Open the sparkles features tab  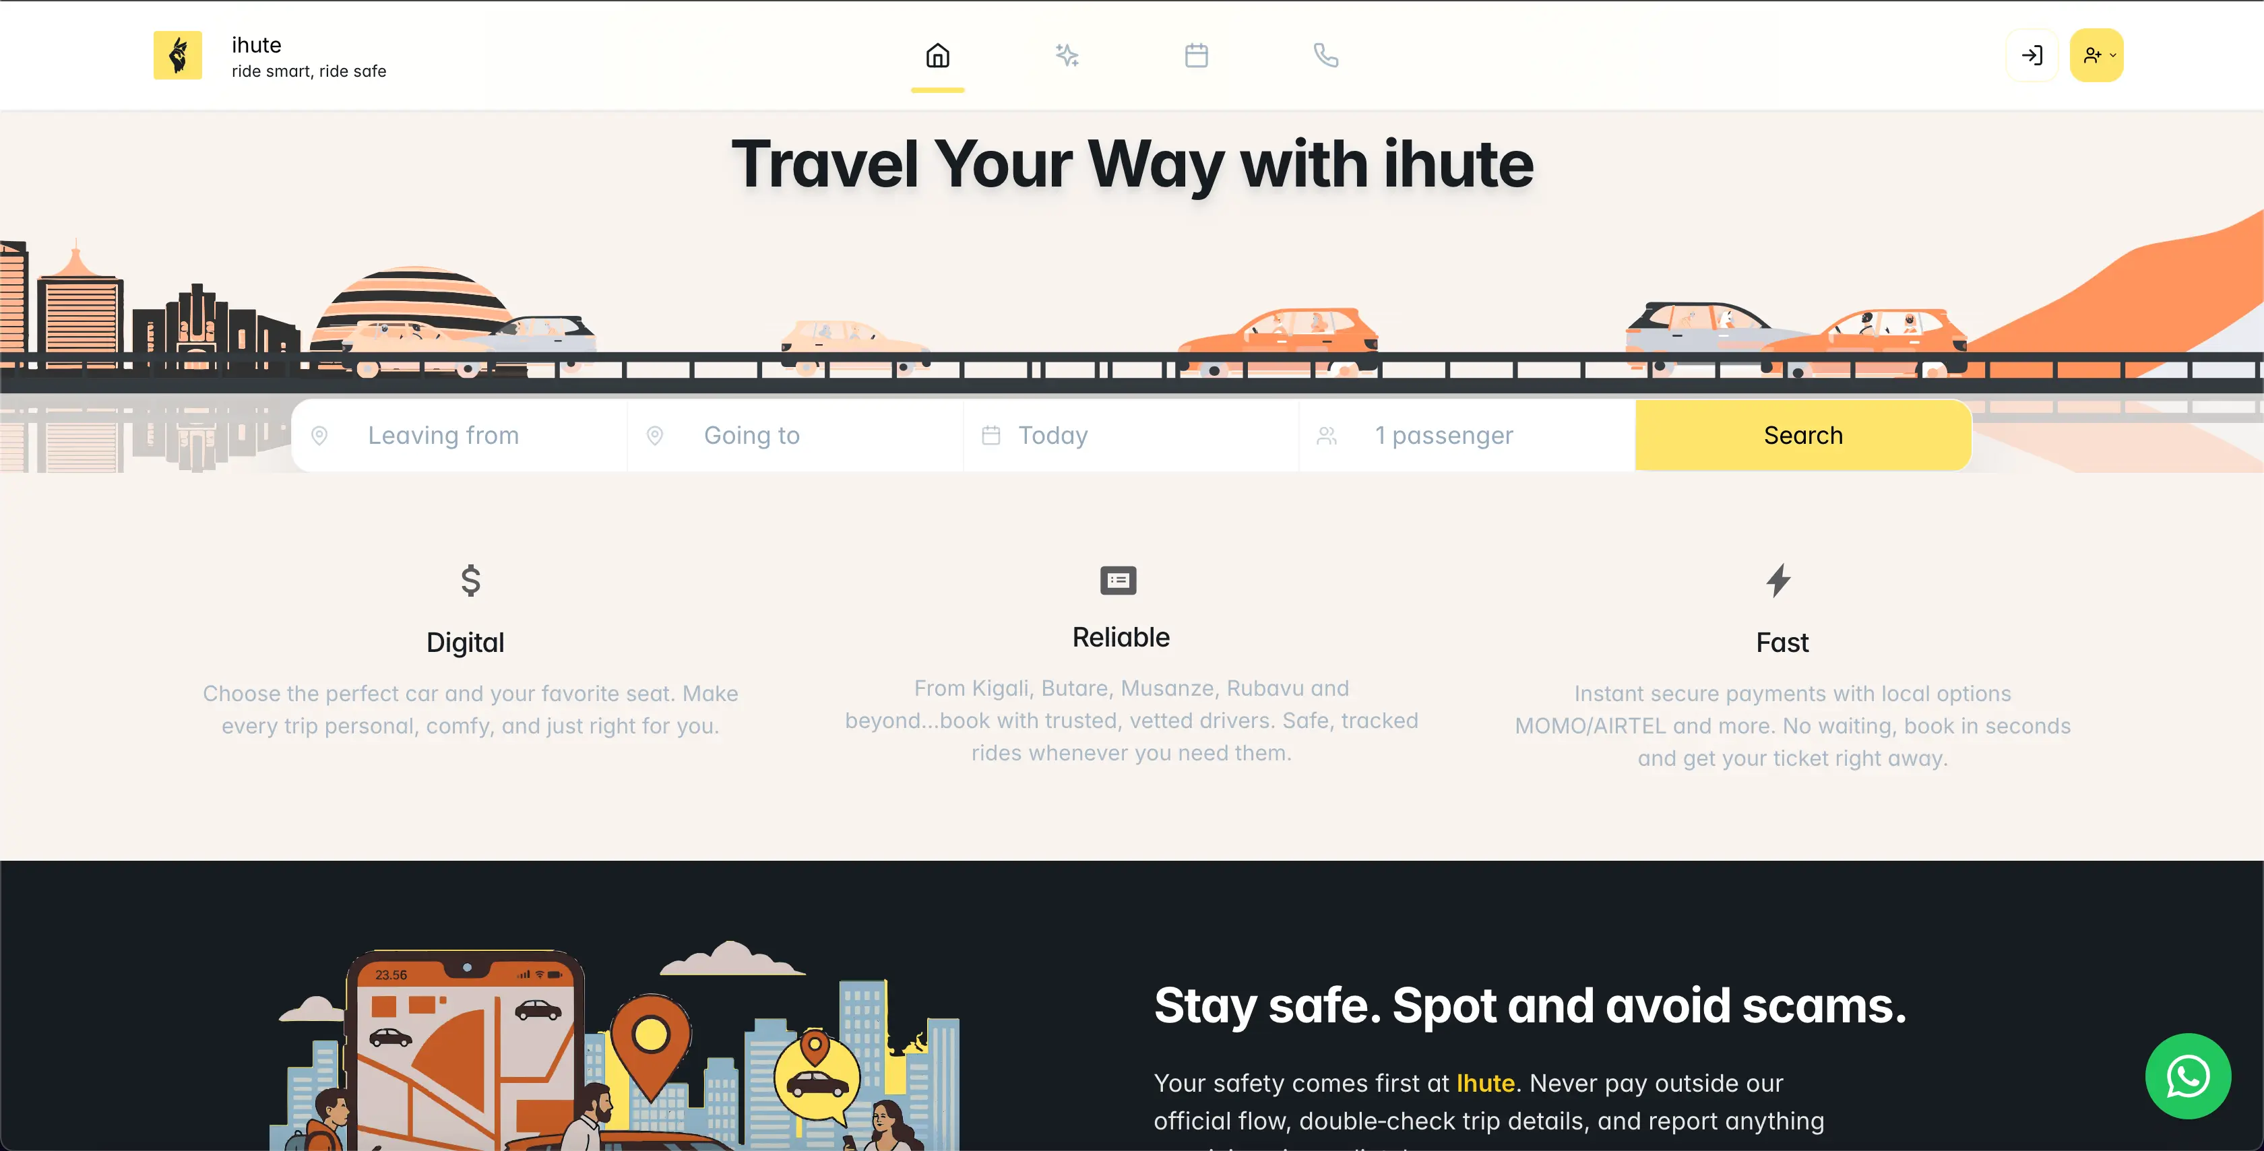coord(1067,55)
